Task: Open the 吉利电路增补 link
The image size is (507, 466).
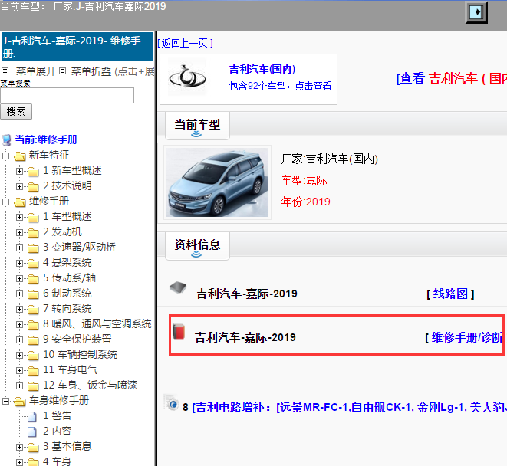Action: point(349,407)
